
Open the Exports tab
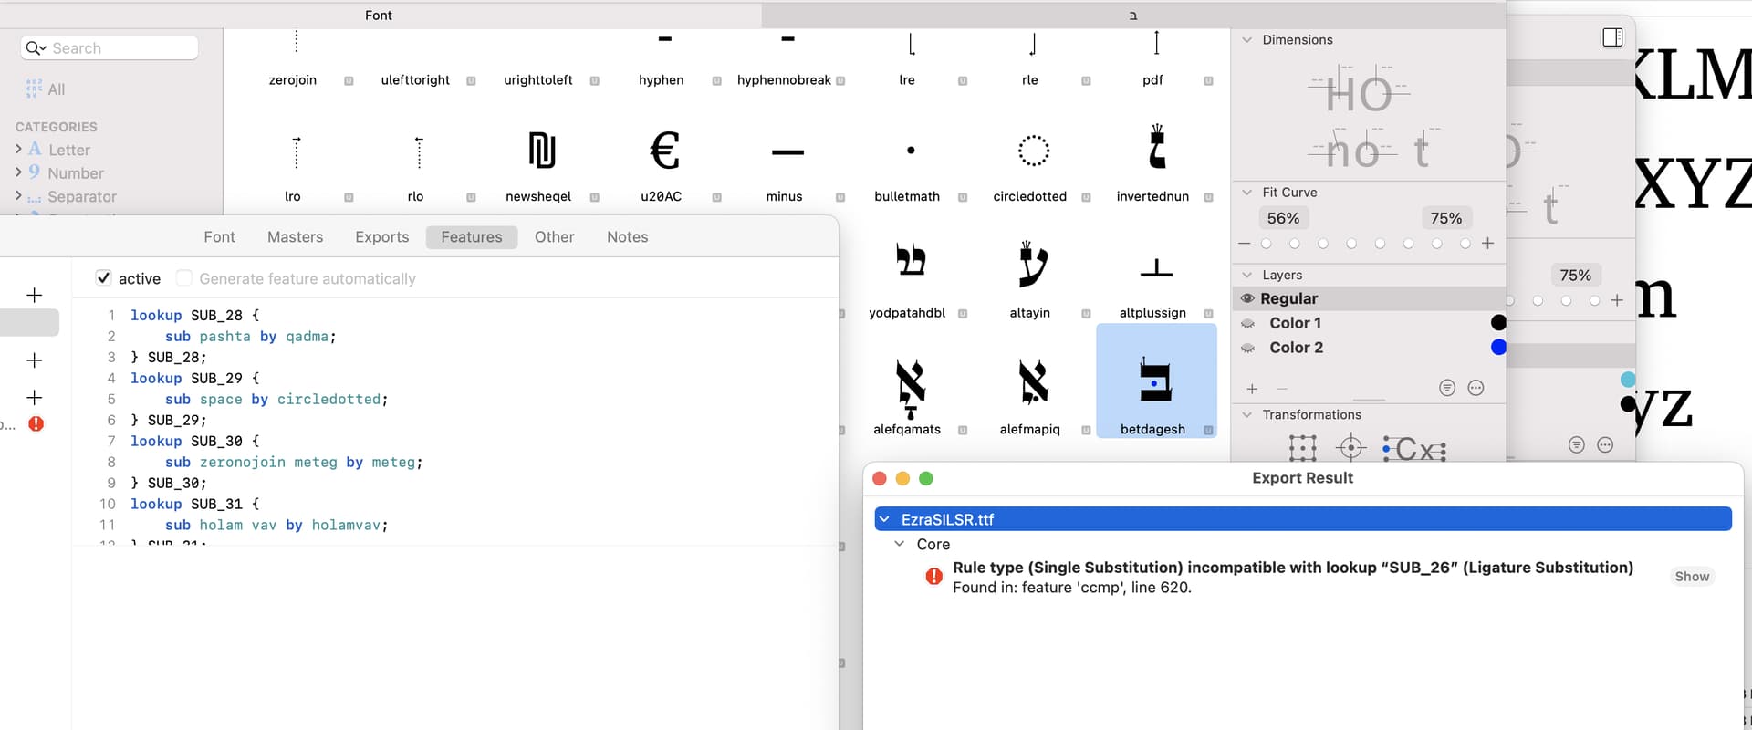(x=381, y=237)
